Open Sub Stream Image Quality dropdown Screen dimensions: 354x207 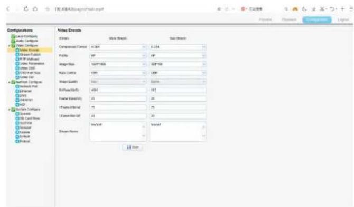tap(178, 82)
